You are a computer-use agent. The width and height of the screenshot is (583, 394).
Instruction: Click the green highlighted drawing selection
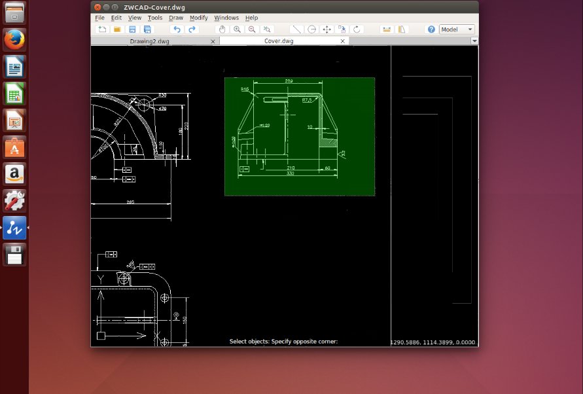click(x=300, y=137)
